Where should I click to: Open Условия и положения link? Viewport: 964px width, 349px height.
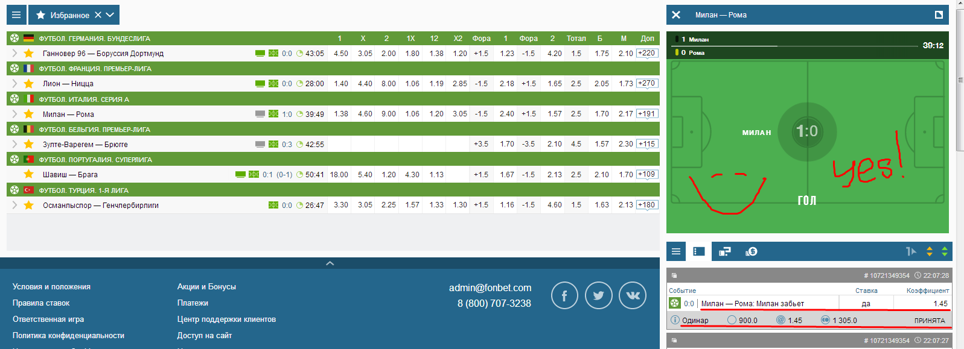pos(51,286)
